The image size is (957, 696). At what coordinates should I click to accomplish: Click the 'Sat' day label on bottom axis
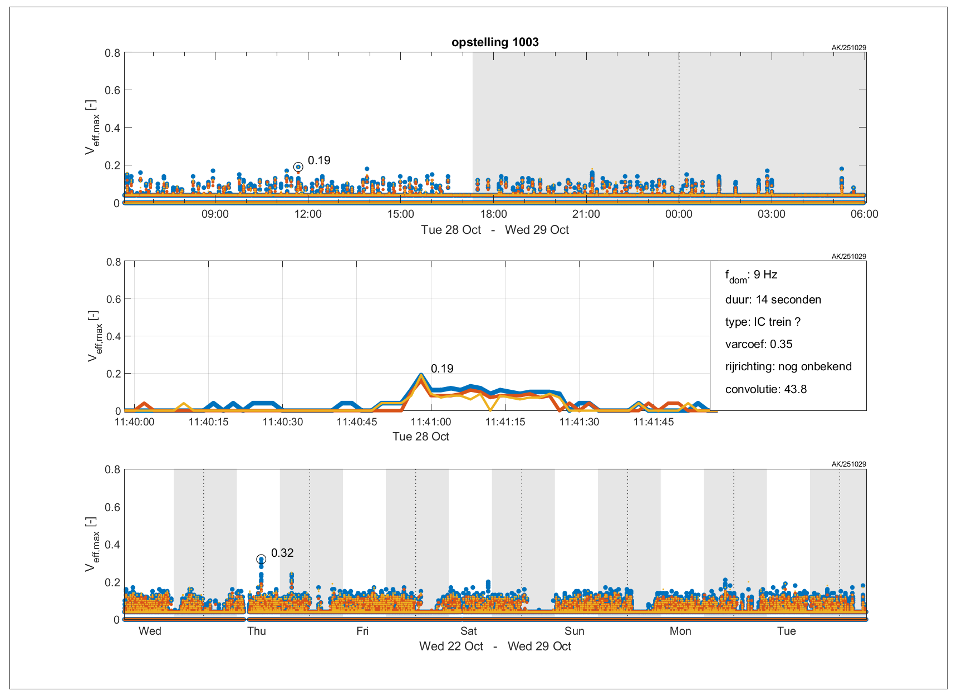pos(468,631)
